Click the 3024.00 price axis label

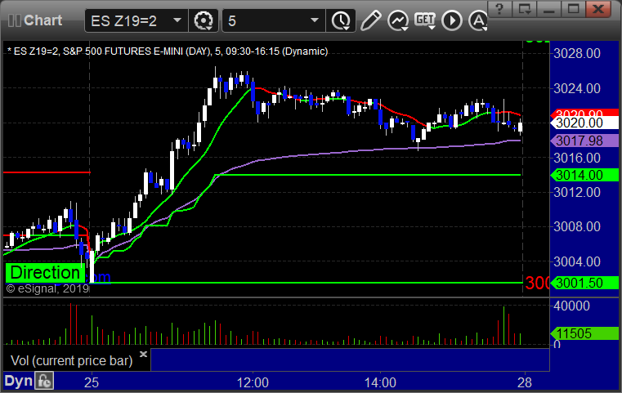point(577,88)
